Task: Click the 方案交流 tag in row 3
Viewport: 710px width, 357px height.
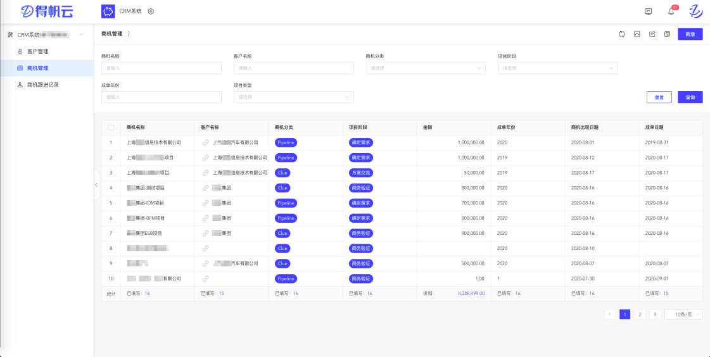Action: (x=361, y=173)
